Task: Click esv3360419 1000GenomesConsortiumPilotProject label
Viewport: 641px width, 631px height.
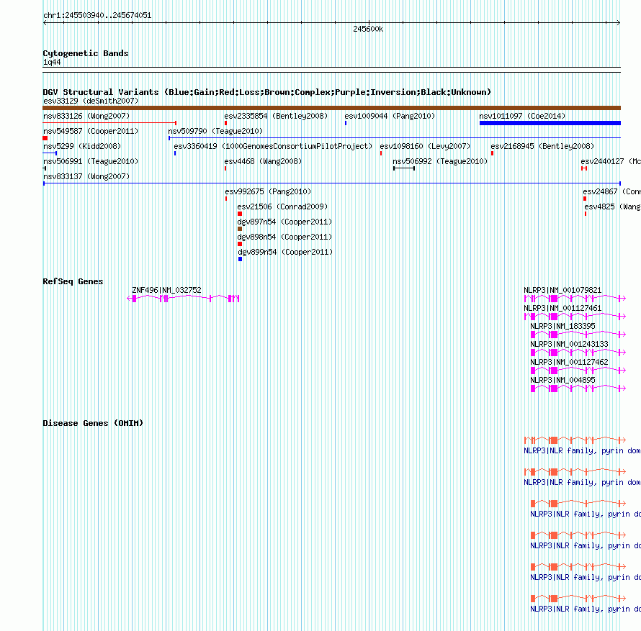Action: 273,146
